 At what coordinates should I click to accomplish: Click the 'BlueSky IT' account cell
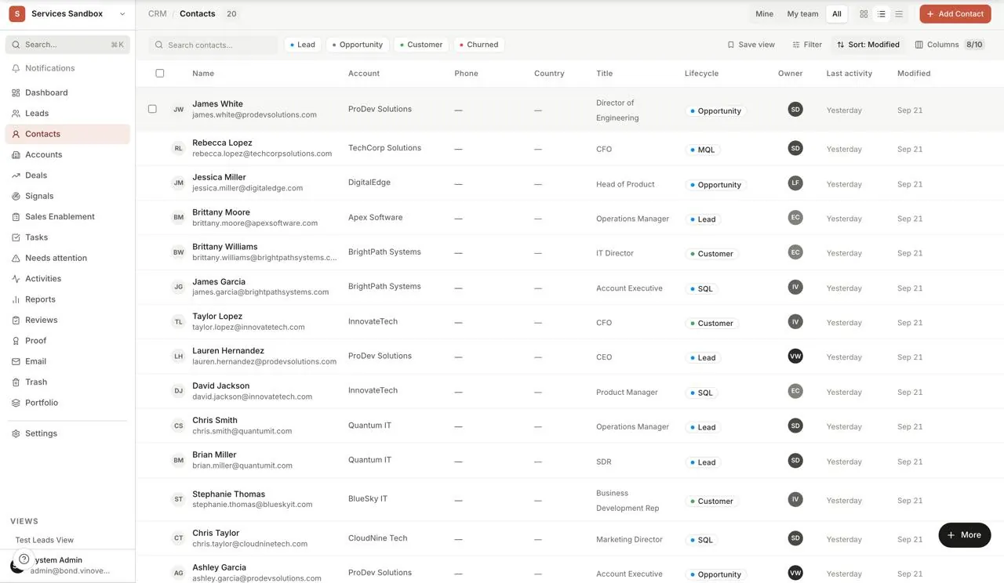368,498
